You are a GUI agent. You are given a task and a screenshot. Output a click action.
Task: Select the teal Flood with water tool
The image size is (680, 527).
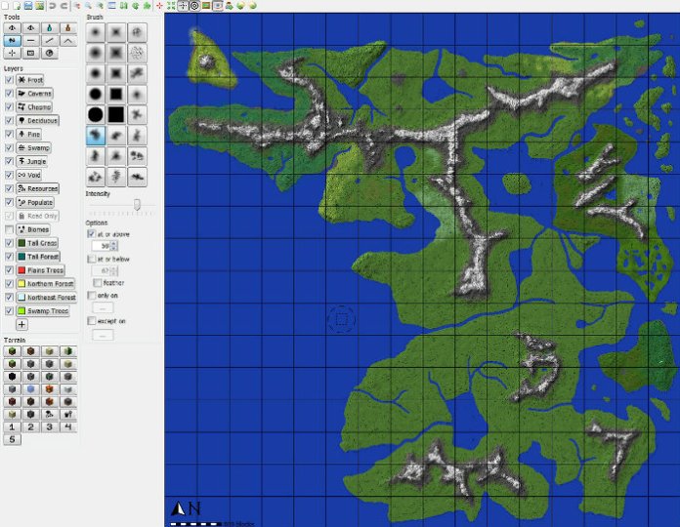click(x=49, y=27)
